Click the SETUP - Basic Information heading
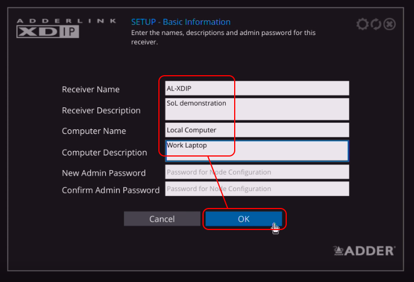 point(180,22)
